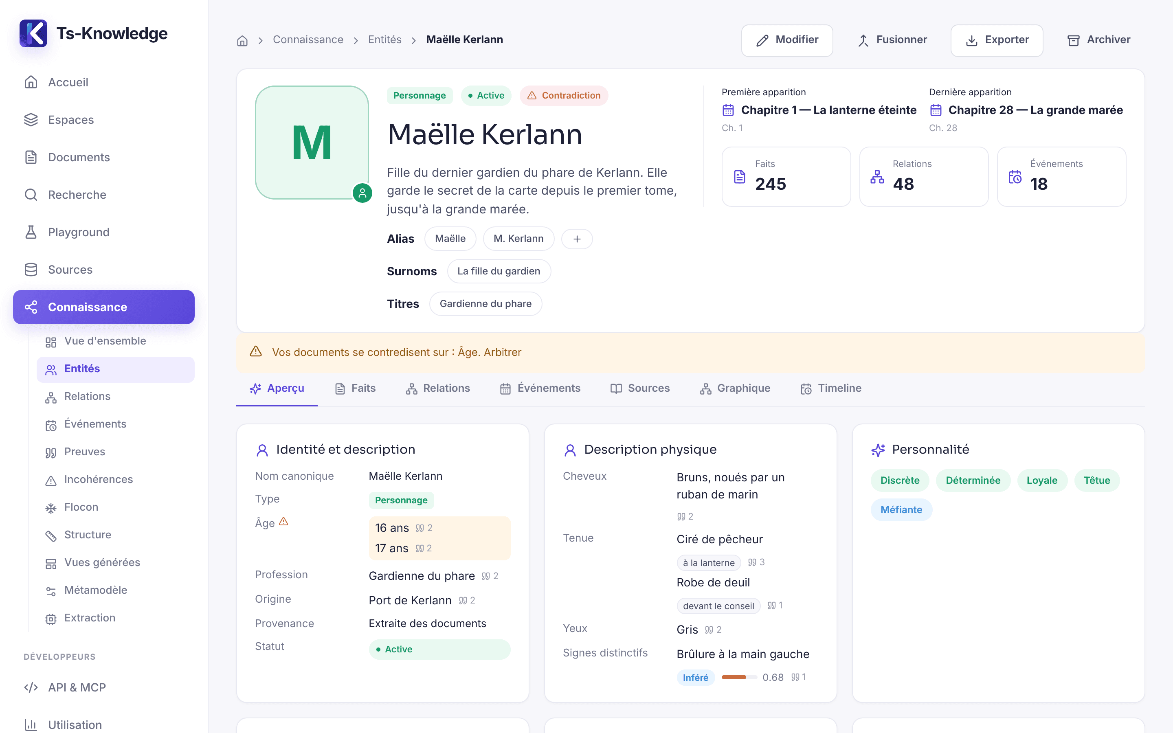This screenshot has height=733, width=1173.
Task: Open Accueil in the sidebar
Action: [104, 82]
